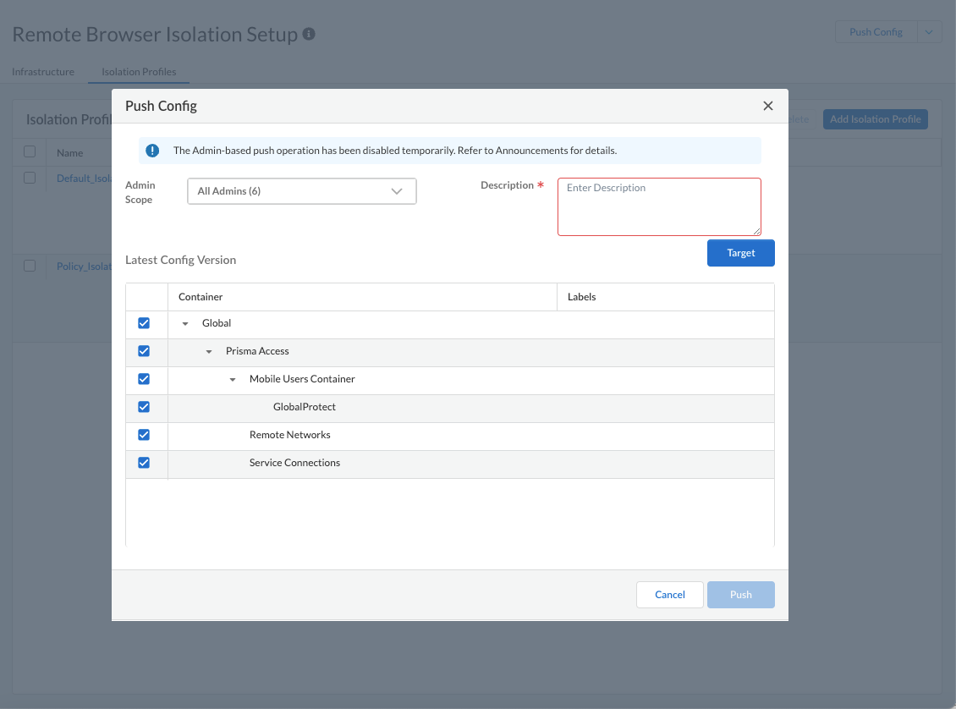Click the Target button
The image size is (956, 709).
(740, 253)
